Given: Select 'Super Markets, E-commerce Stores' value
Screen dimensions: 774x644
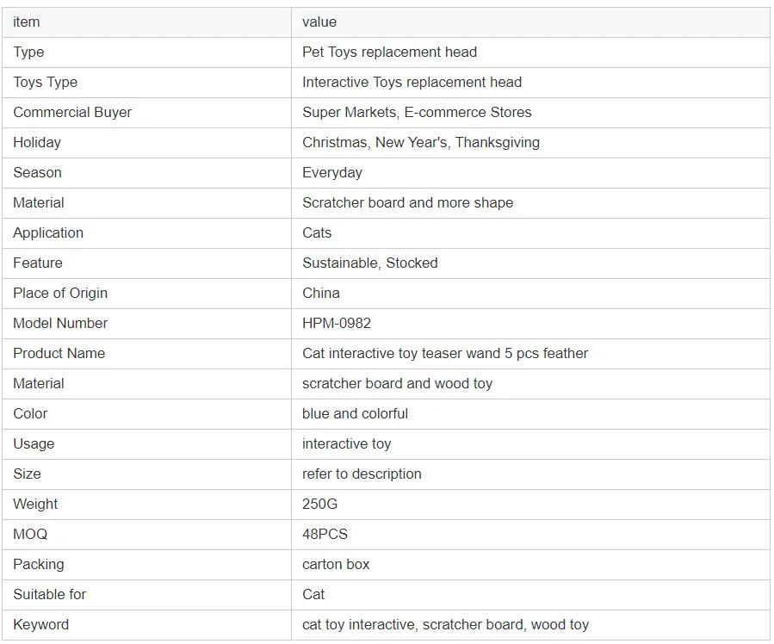Looking at the screenshot, I should 417,112.
